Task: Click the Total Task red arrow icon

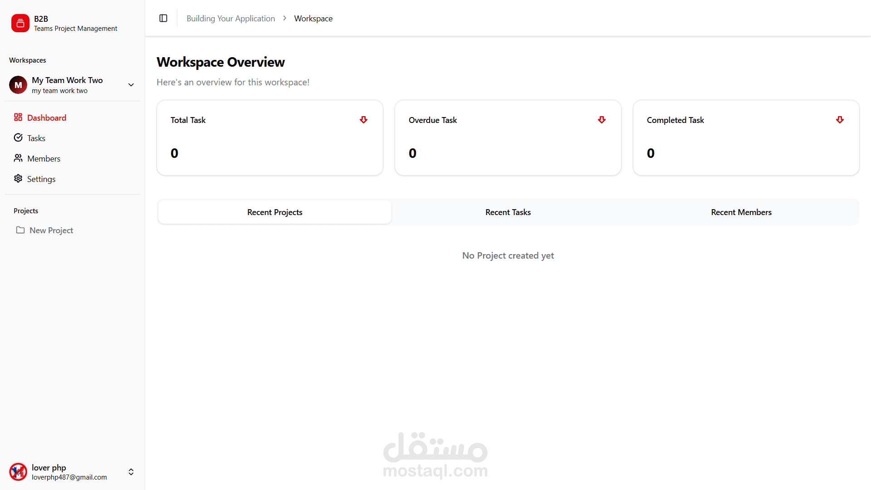Action: point(363,120)
